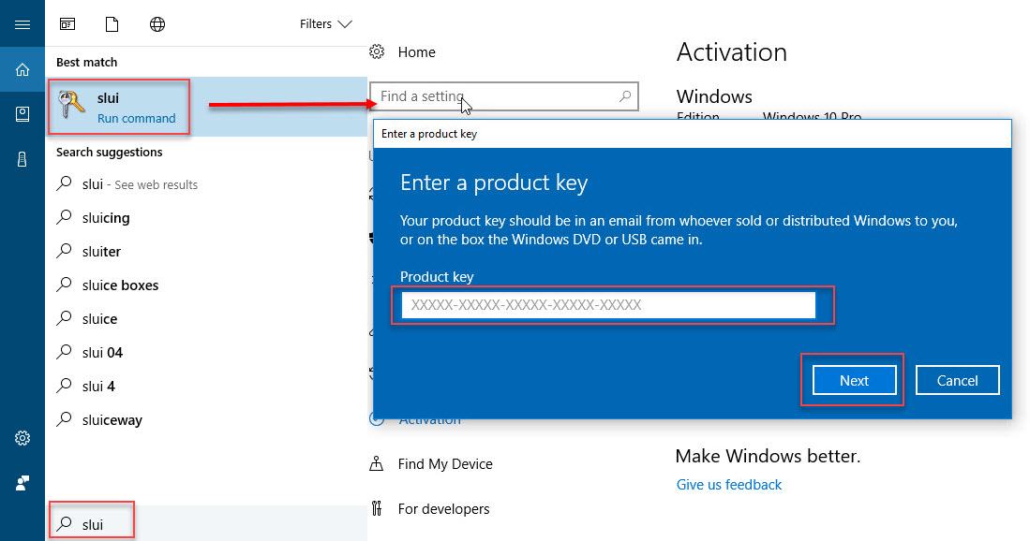This screenshot has width=1030, height=541.
Task: Click the search magnifier in Find a setting
Action: (625, 96)
